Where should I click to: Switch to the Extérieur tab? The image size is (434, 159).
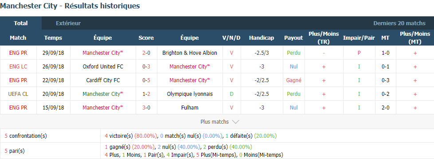pos(68,23)
